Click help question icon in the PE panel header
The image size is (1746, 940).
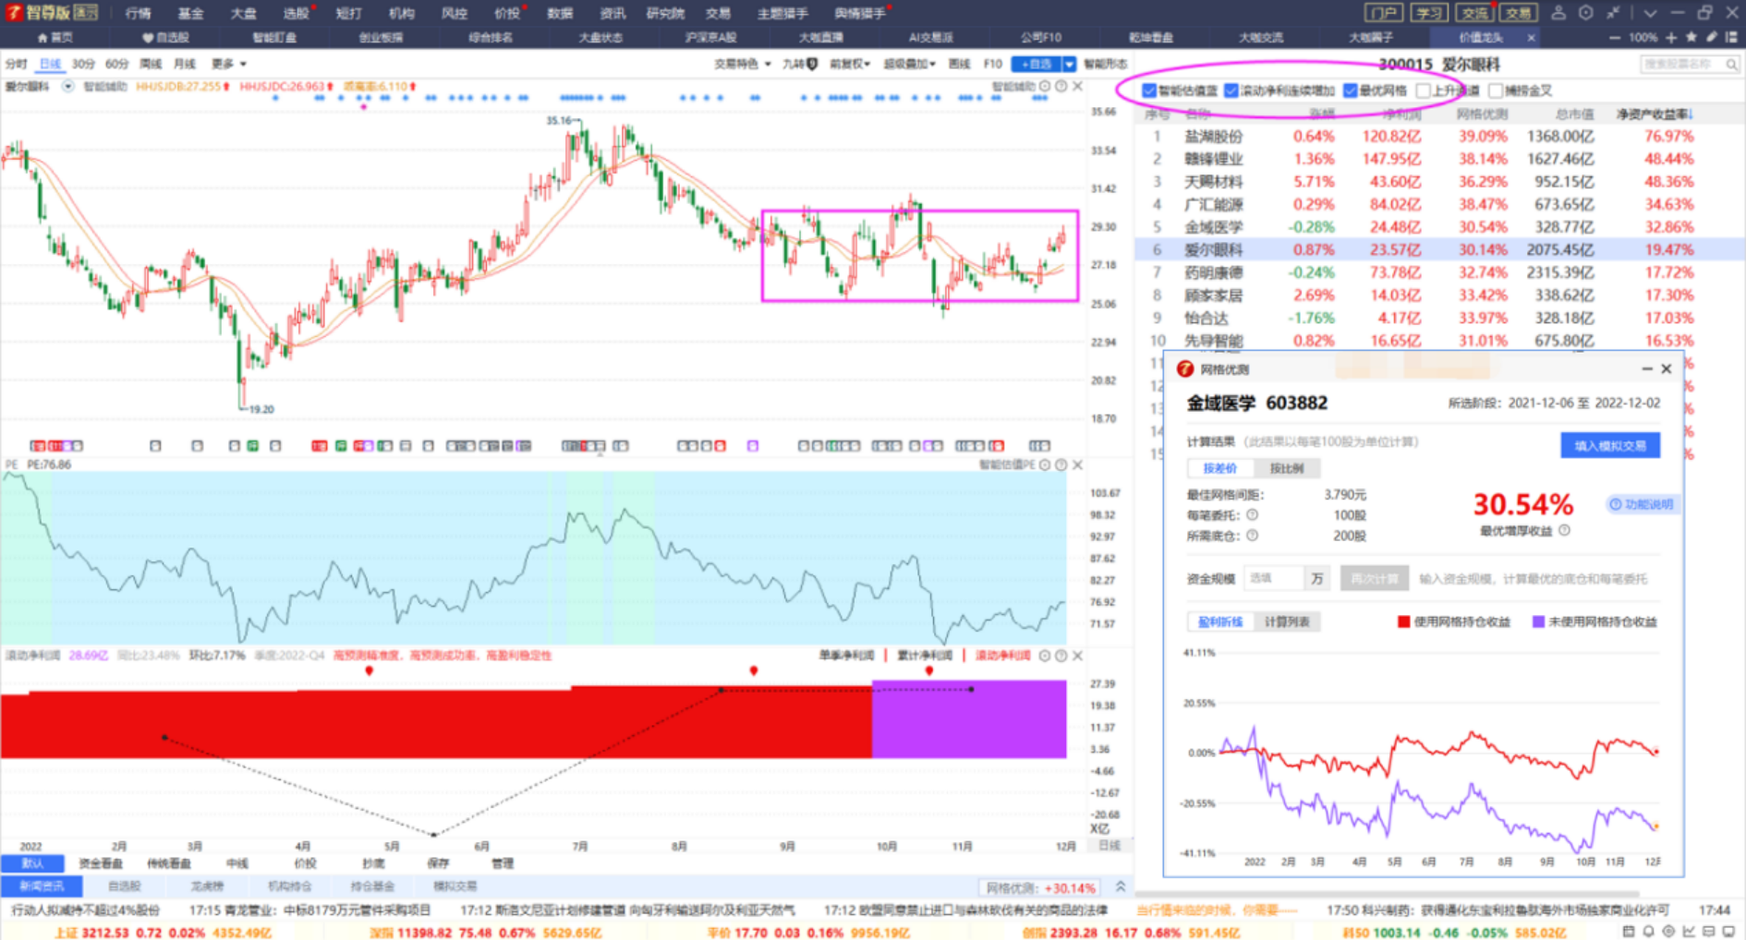coord(1061,464)
